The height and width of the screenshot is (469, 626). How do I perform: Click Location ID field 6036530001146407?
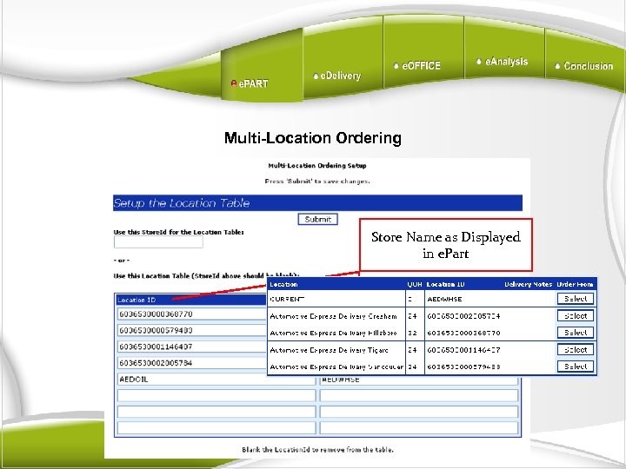tap(191, 347)
